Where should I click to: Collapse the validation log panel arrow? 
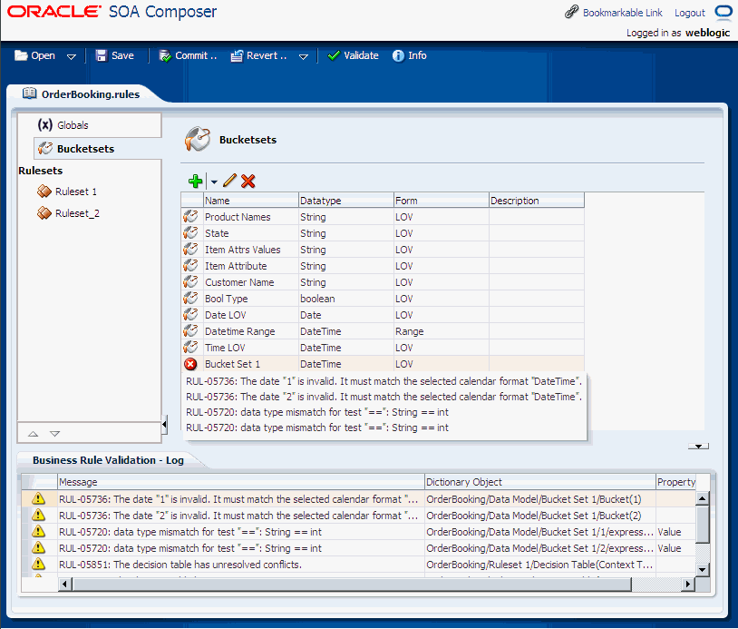pyautogui.click(x=698, y=447)
